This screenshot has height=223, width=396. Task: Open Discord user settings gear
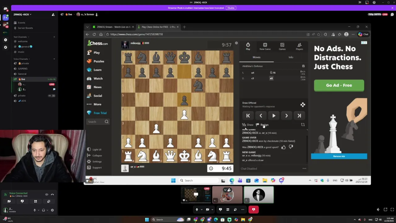pos(52,210)
